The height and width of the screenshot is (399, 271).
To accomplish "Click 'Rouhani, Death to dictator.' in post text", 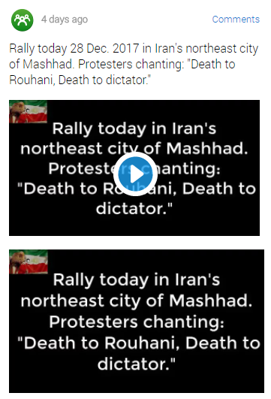I will click(80, 80).
